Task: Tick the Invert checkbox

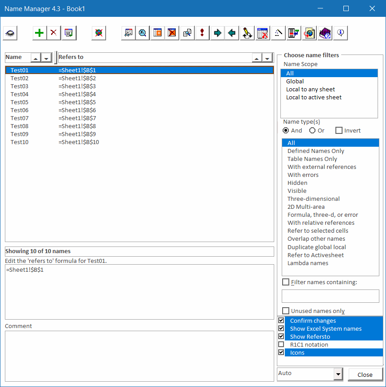Action: 339,131
